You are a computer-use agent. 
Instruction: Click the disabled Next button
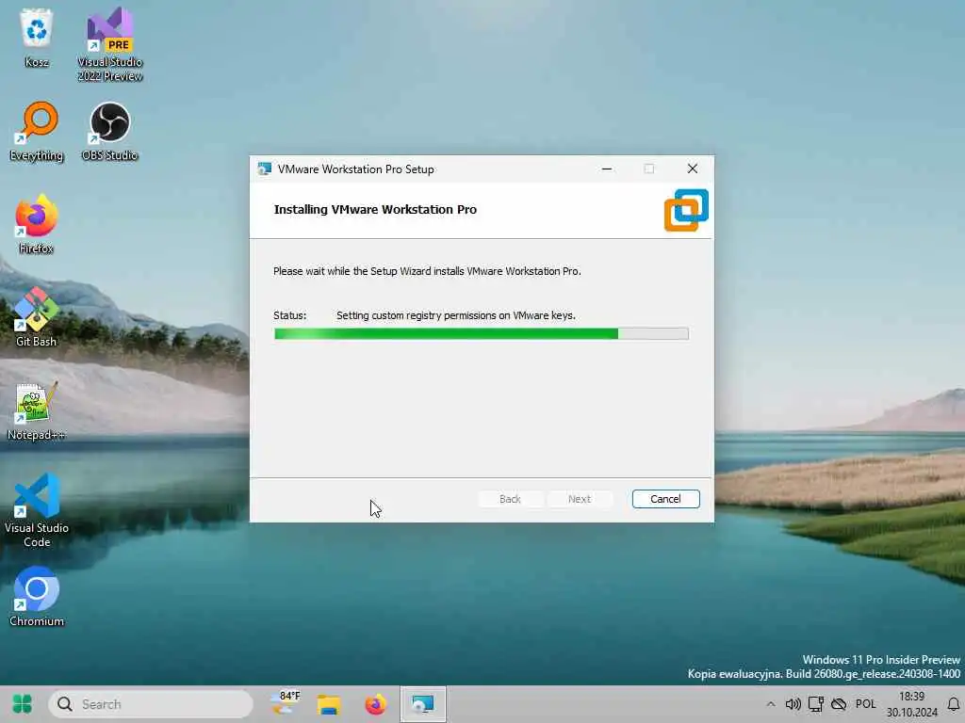pos(580,499)
